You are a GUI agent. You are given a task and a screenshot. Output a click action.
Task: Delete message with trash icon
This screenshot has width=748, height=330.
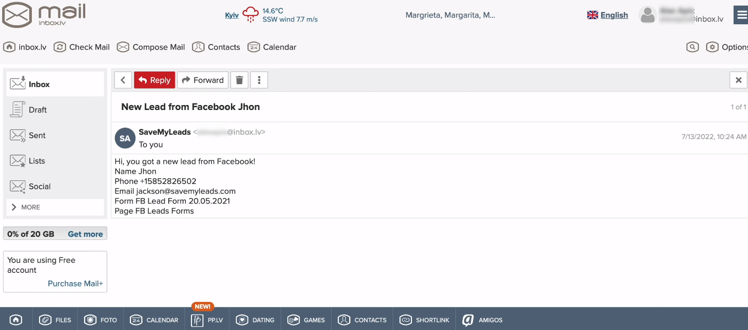point(239,80)
